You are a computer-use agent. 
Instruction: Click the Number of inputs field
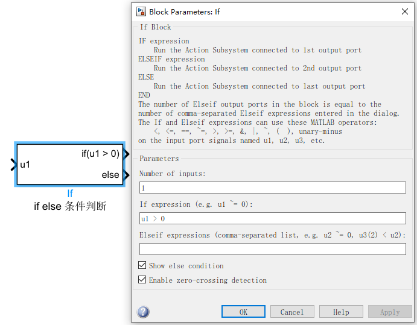(272, 188)
